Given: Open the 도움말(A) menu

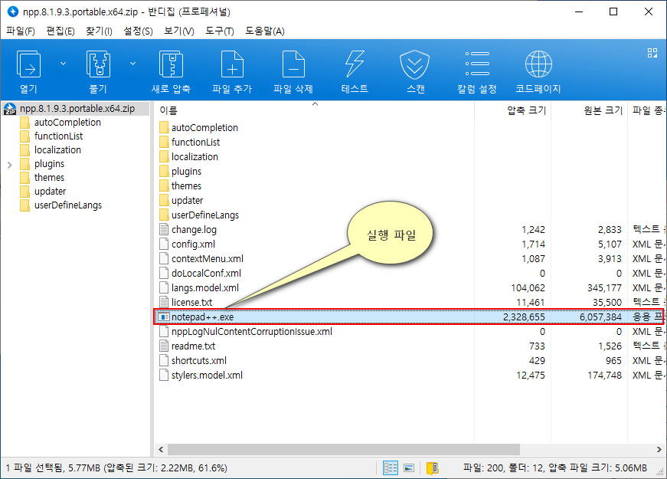Looking at the screenshot, I should 265,31.
